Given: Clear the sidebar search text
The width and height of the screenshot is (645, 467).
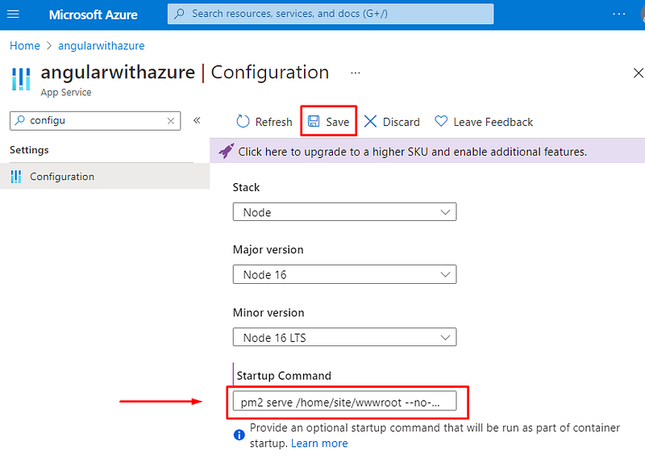Looking at the screenshot, I should coord(171,121).
